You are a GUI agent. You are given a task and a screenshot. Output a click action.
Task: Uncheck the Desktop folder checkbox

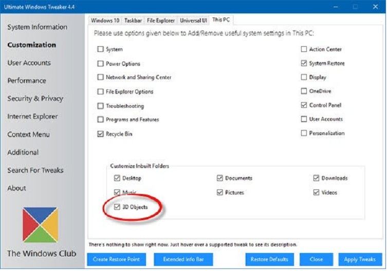tap(117, 178)
